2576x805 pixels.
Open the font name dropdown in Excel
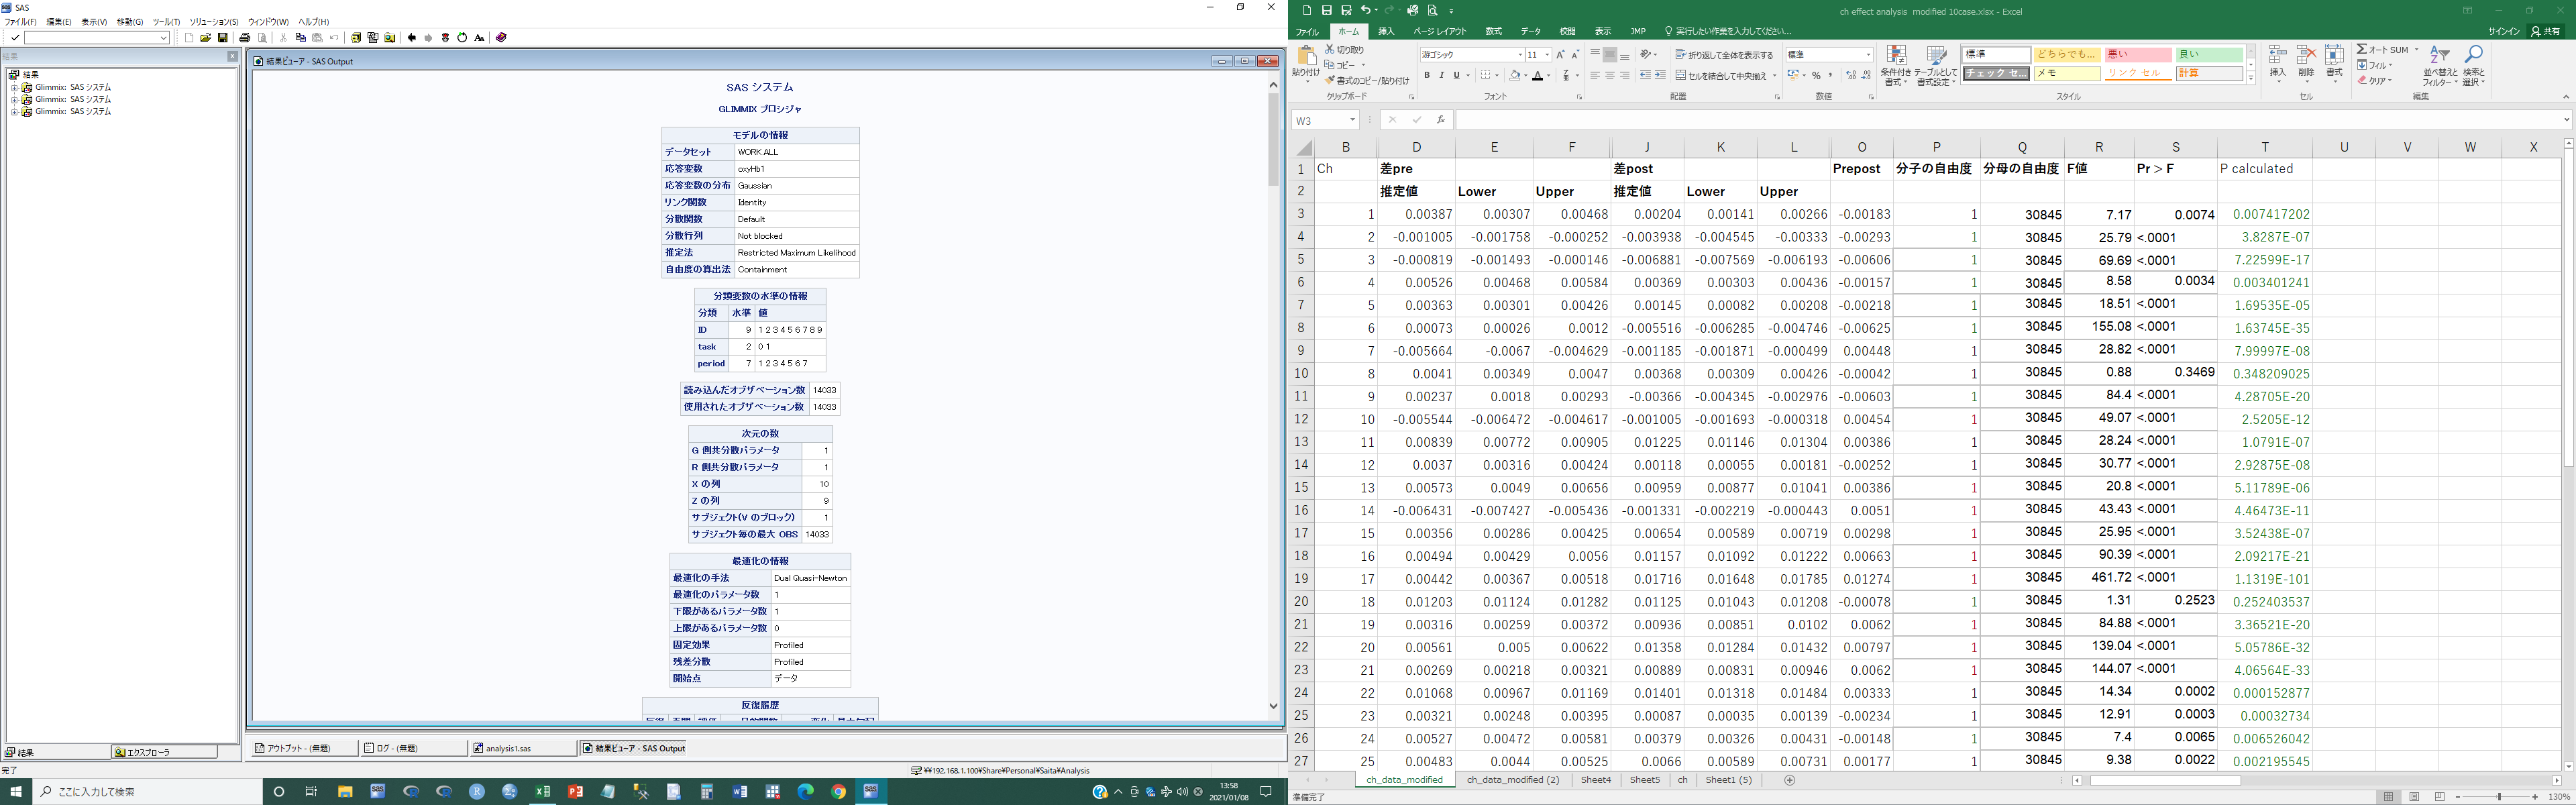(1520, 55)
